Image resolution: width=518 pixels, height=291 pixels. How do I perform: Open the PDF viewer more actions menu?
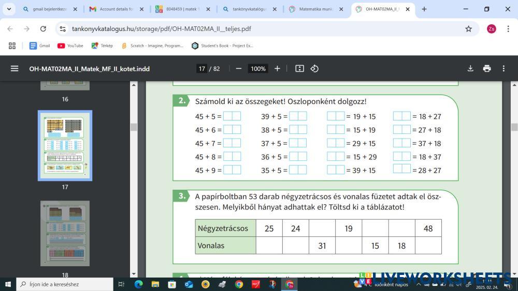[503, 69]
